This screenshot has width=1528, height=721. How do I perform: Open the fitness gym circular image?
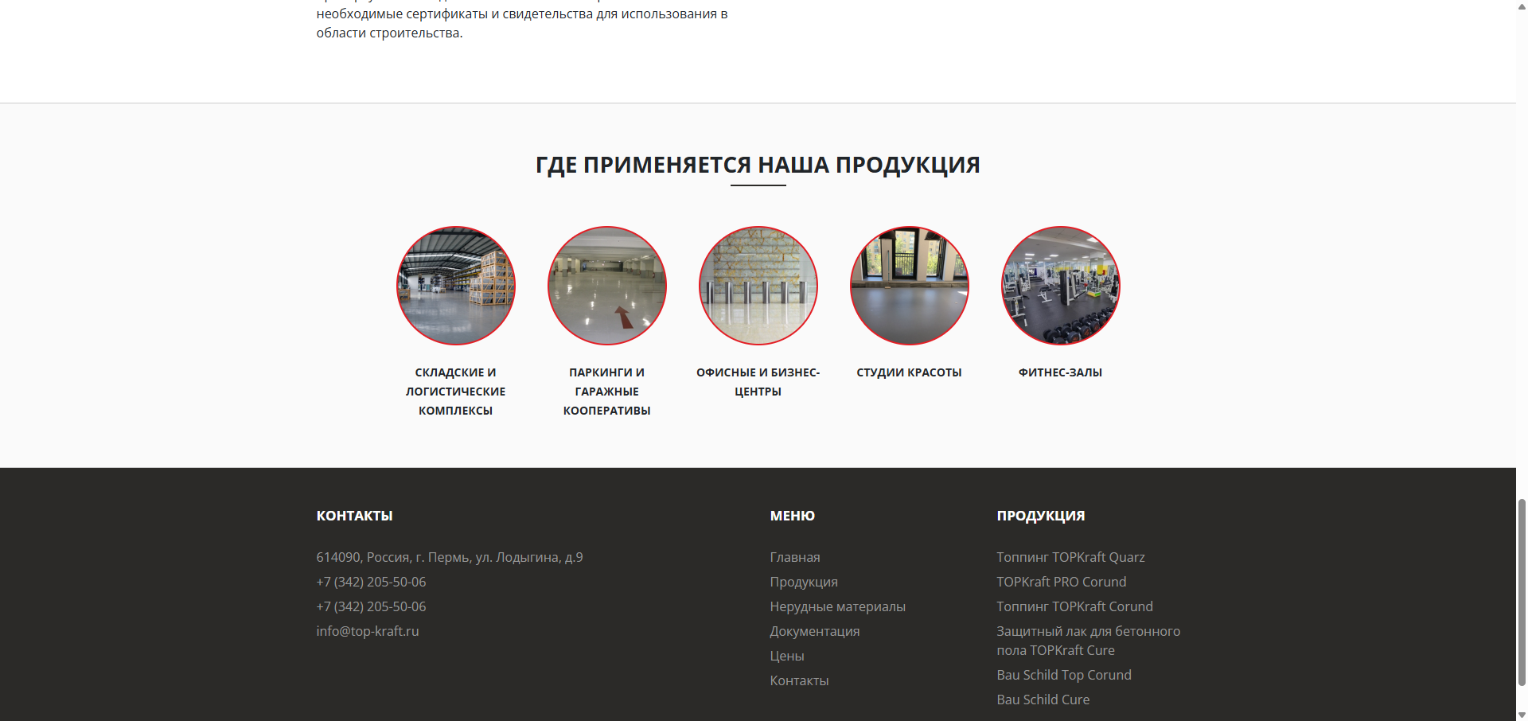pos(1061,286)
